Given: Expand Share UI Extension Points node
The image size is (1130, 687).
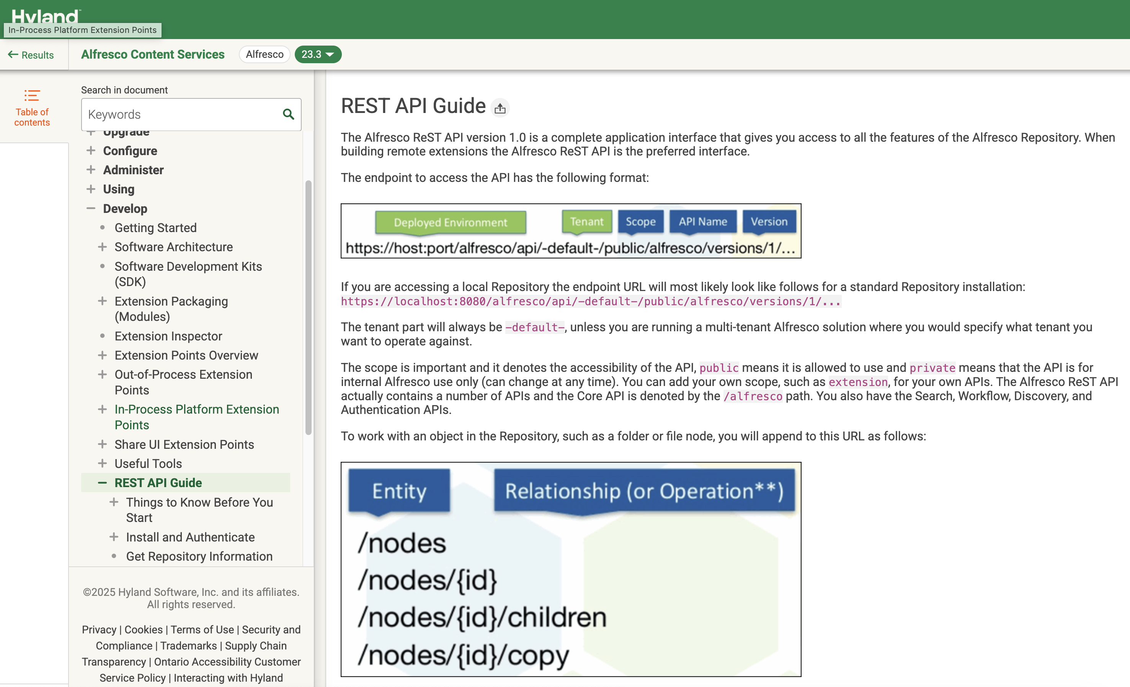Looking at the screenshot, I should (x=102, y=444).
